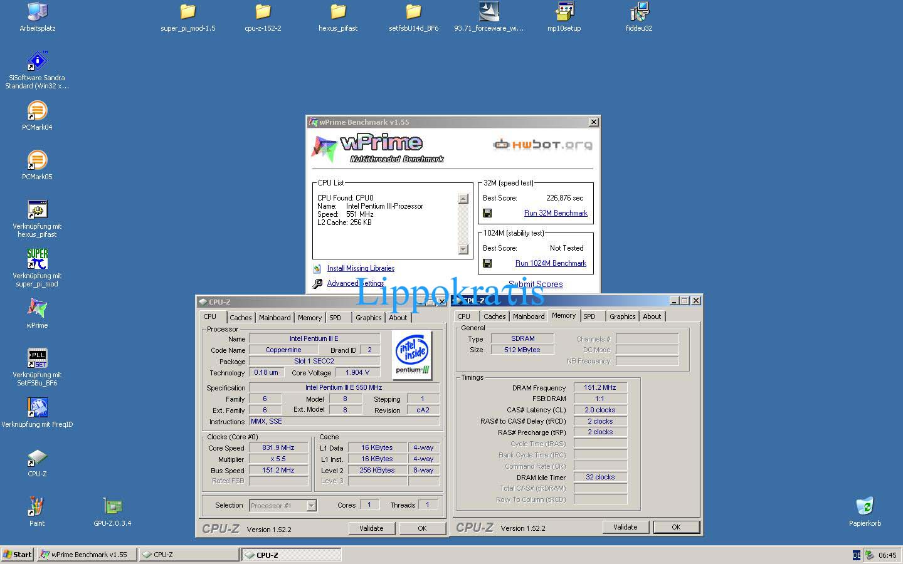
Task: Click the Start button
Action: [17, 555]
